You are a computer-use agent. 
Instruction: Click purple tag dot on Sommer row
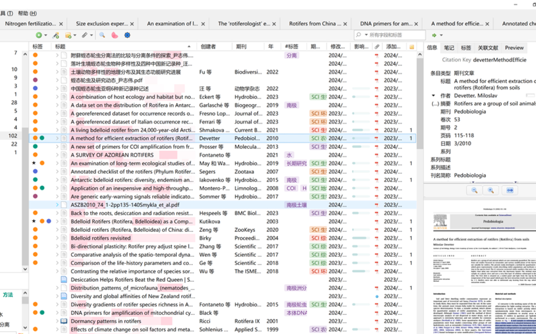35,196
